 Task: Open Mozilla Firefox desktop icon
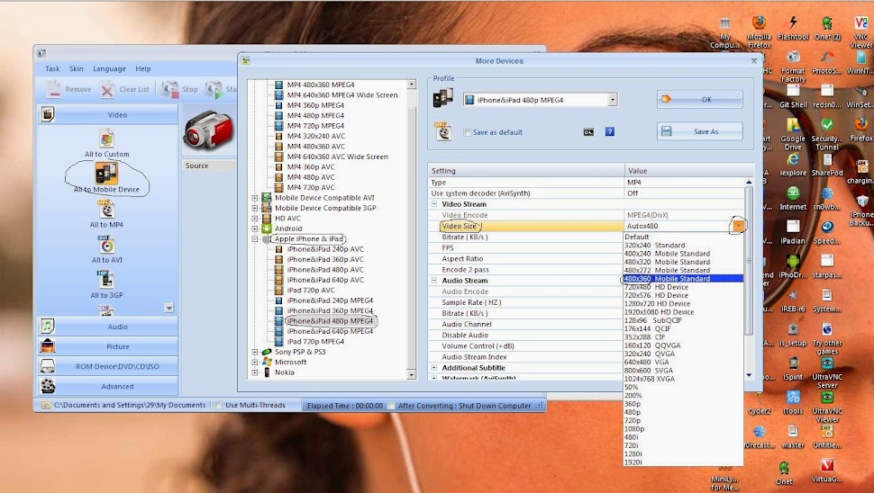[759, 23]
